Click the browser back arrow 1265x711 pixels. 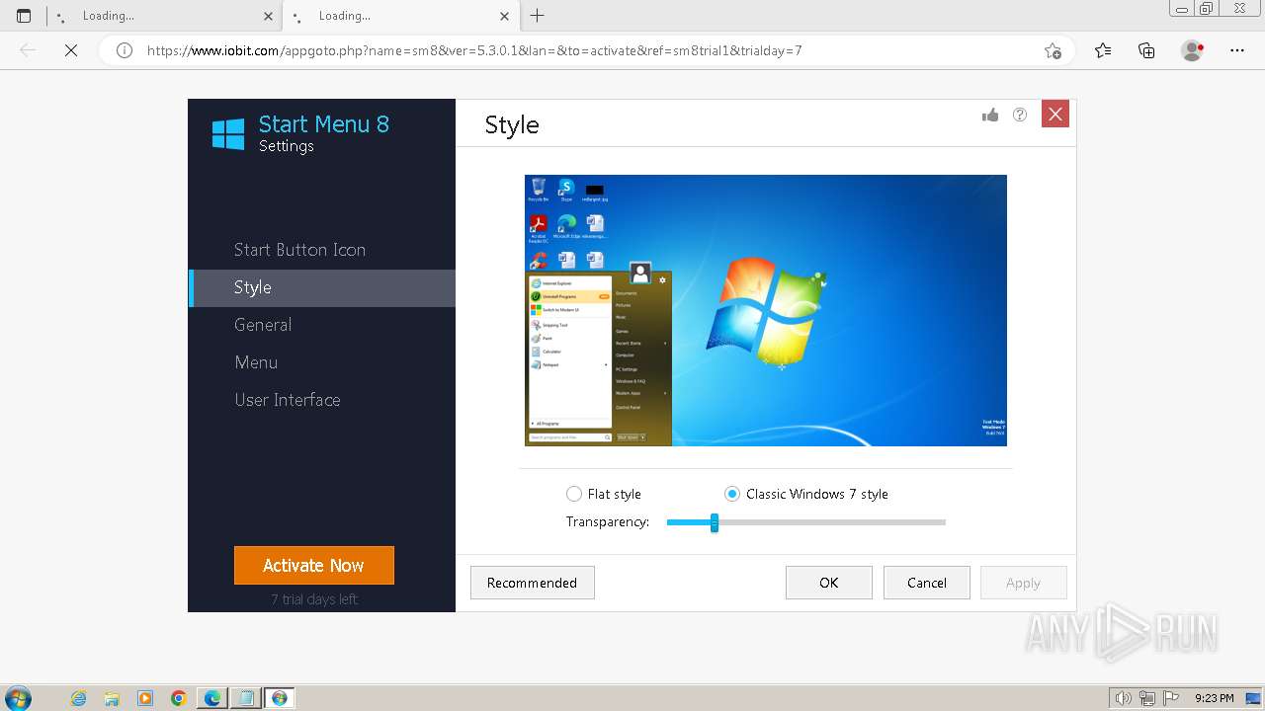(28, 50)
